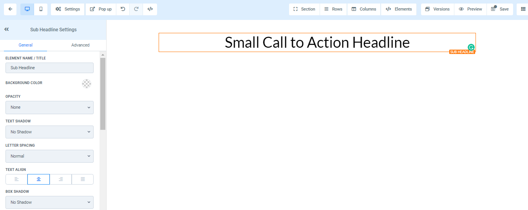
Task: Save the page
Action: tap(500, 9)
